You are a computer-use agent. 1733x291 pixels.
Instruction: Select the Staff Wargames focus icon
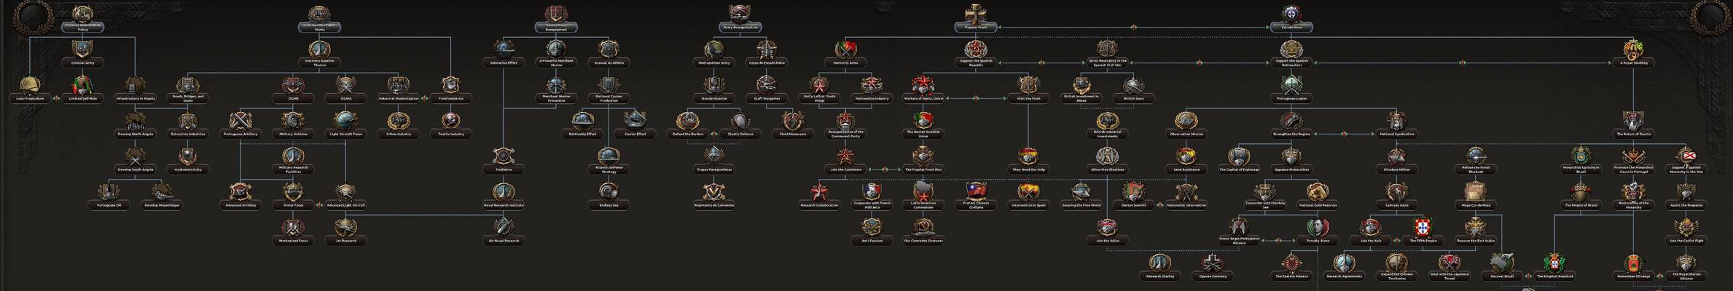coord(766,84)
